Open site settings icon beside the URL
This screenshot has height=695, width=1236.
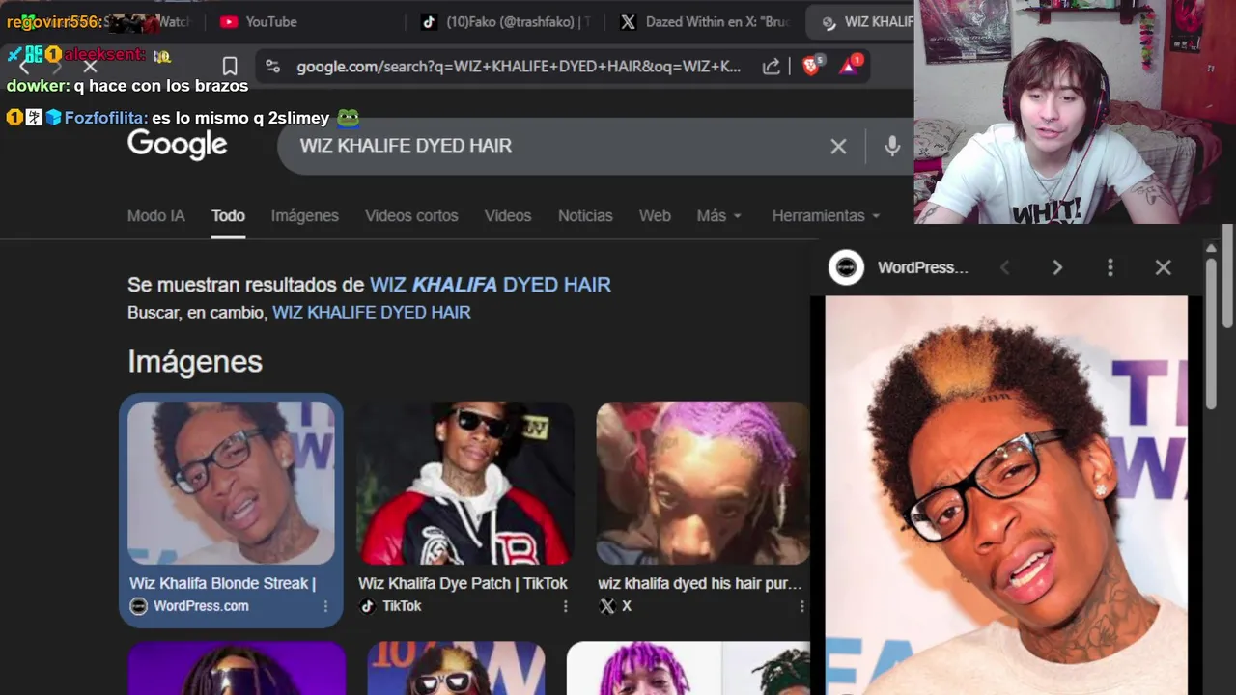click(x=273, y=67)
